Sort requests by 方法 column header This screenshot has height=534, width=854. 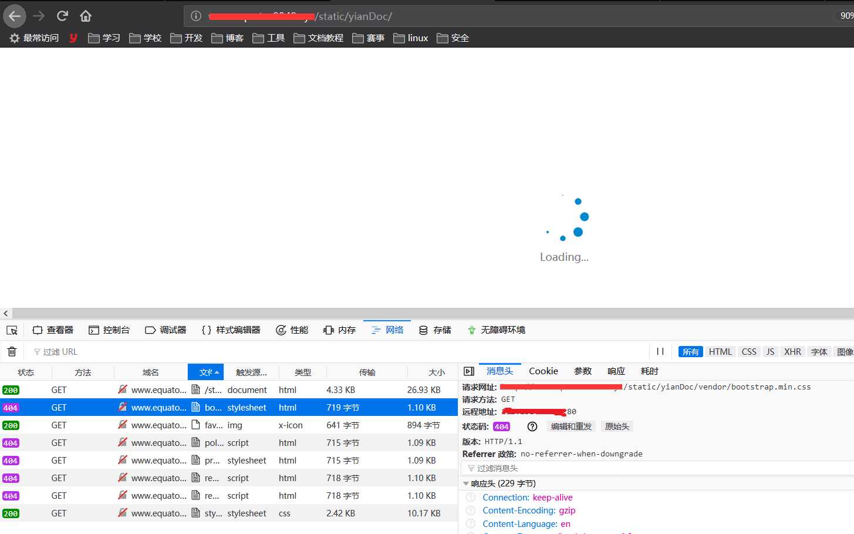pyautogui.click(x=83, y=372)
